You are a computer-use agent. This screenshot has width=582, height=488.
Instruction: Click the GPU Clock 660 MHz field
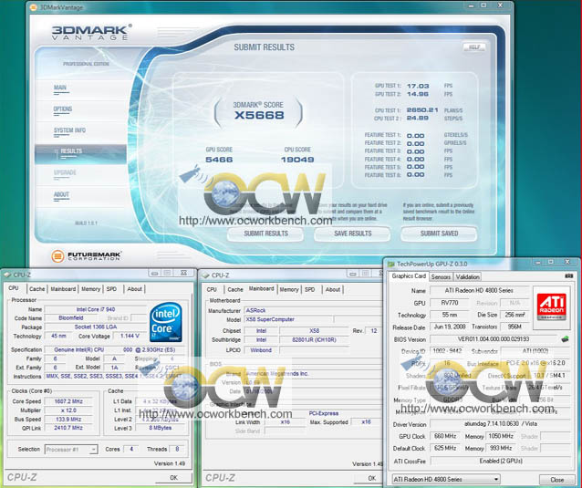point(444,436)
